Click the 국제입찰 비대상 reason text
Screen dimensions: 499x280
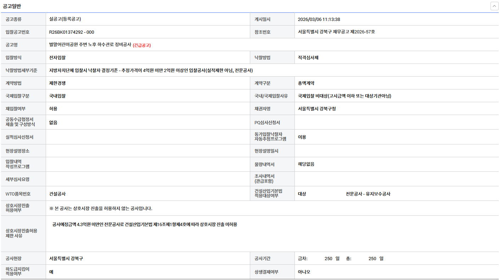pos(344,96)
